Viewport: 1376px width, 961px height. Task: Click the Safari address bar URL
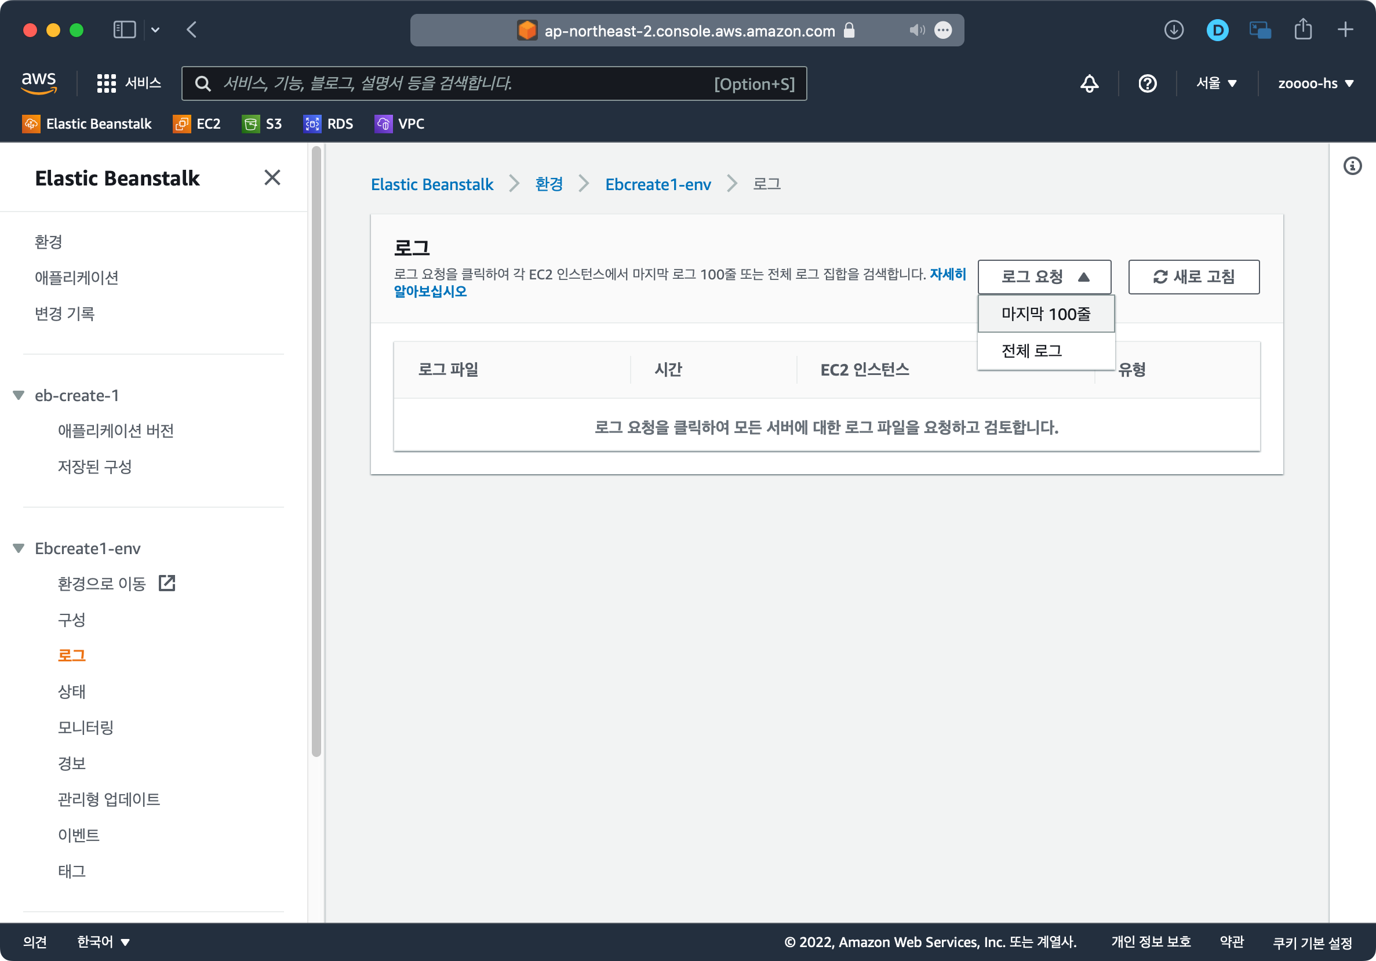pos(689,30)
